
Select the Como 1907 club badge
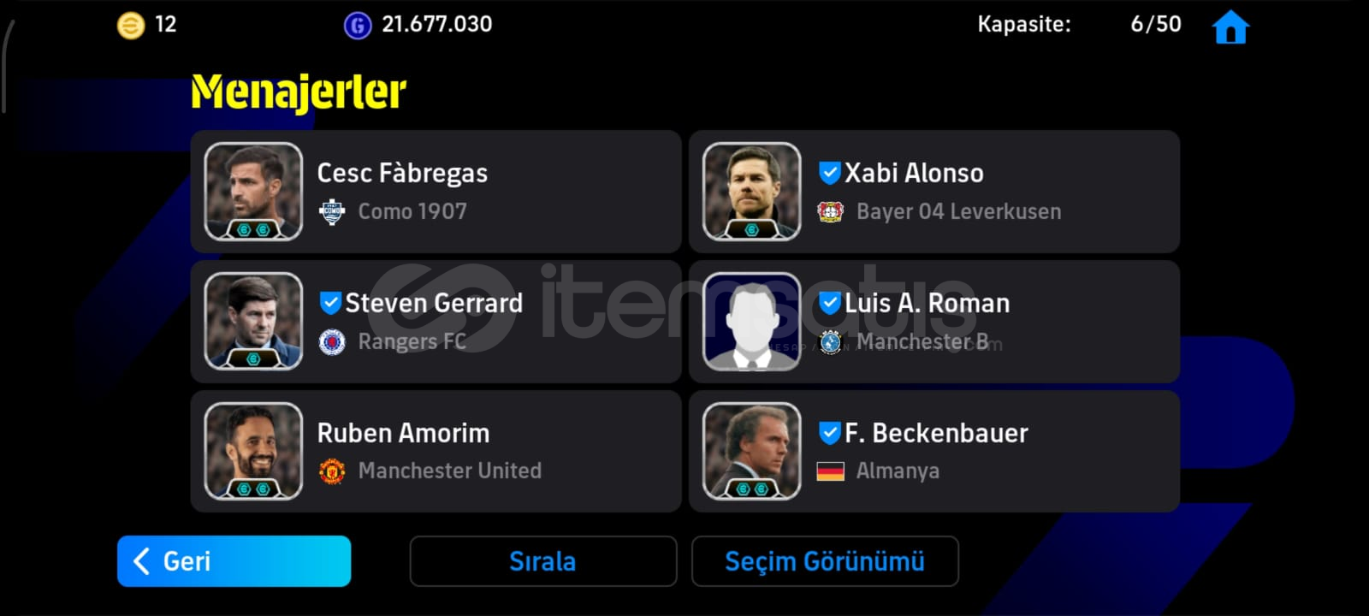pyautogui.click(x=332, y=211)
